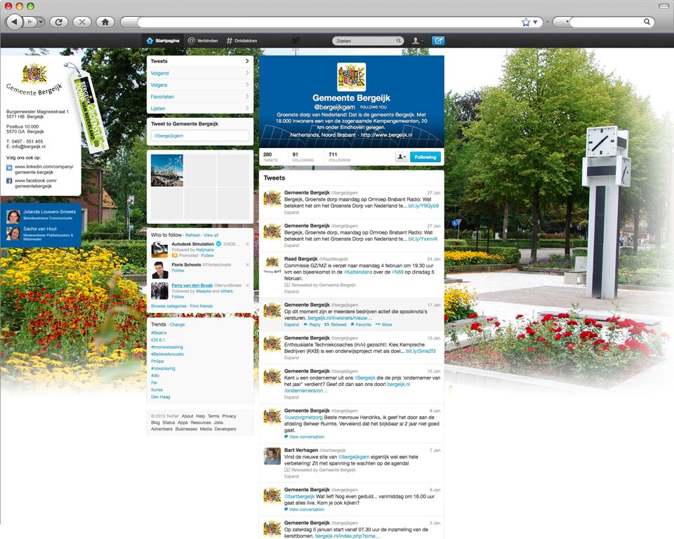The height and width of the screenshot is (539, 674).
Task: Click View all in Who to follow
Action: click(x=211, y=235)
